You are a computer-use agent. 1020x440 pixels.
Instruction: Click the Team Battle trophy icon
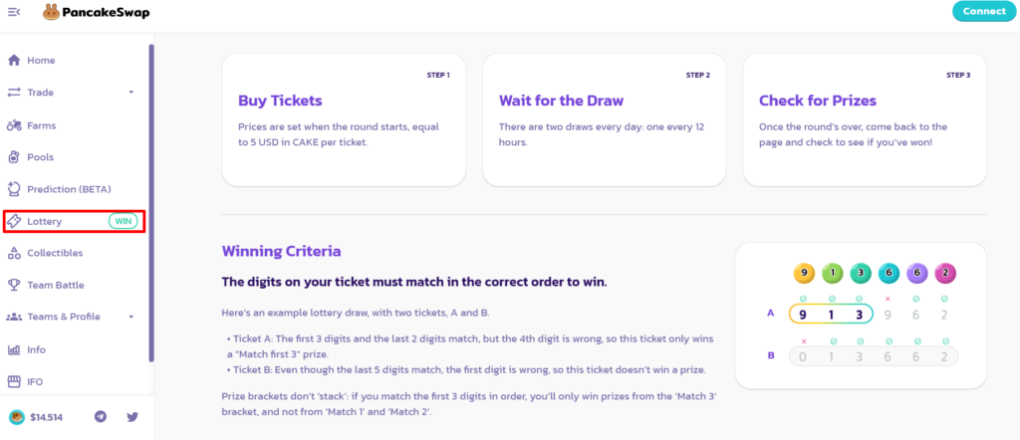(14, 285)
